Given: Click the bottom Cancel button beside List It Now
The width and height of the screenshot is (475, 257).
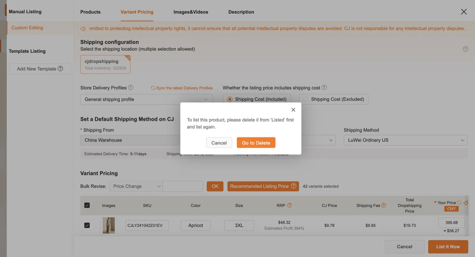Looking at the screenshot, I should point(404,247).
